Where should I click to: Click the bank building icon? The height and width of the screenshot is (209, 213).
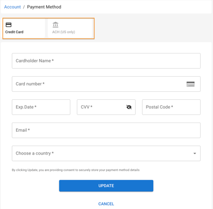[x=56, y=25]
